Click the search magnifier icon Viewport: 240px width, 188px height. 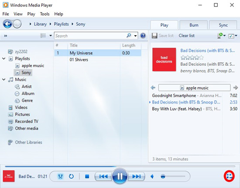point(129,36)
